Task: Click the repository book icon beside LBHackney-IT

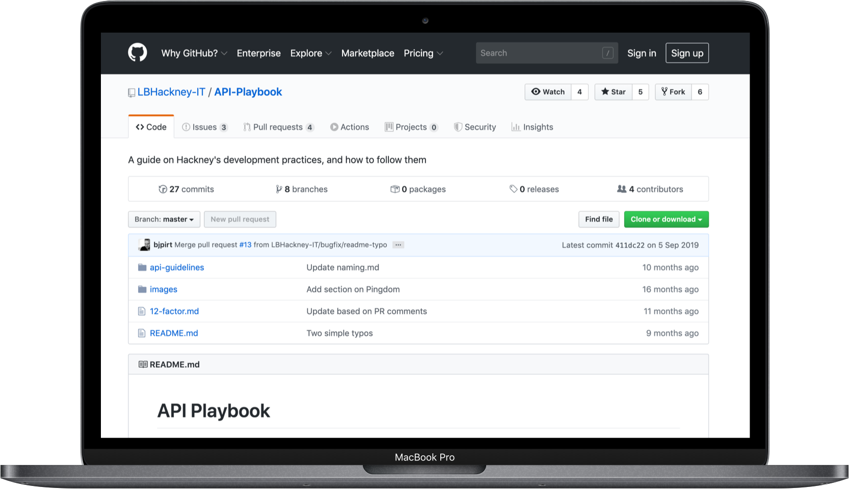Action: tap(131, 93)
